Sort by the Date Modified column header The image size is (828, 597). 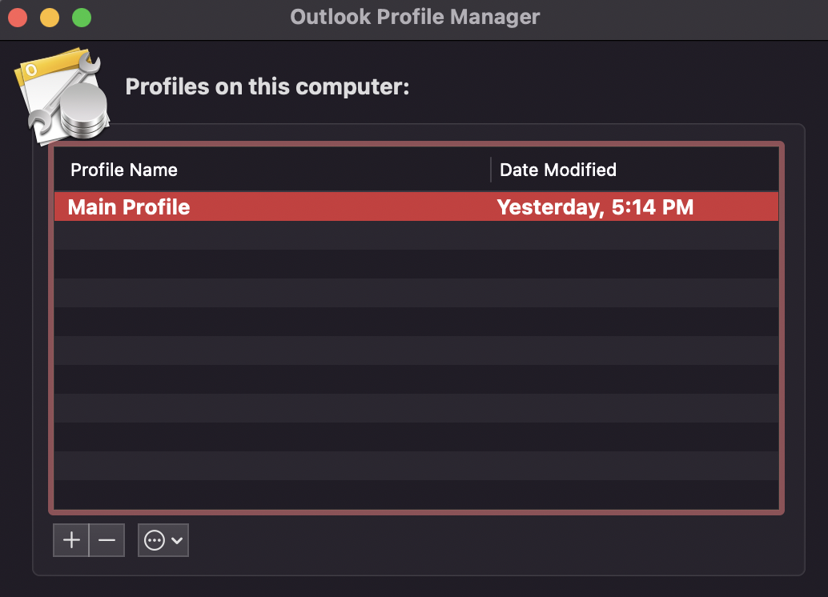click(x=558, y=170)
